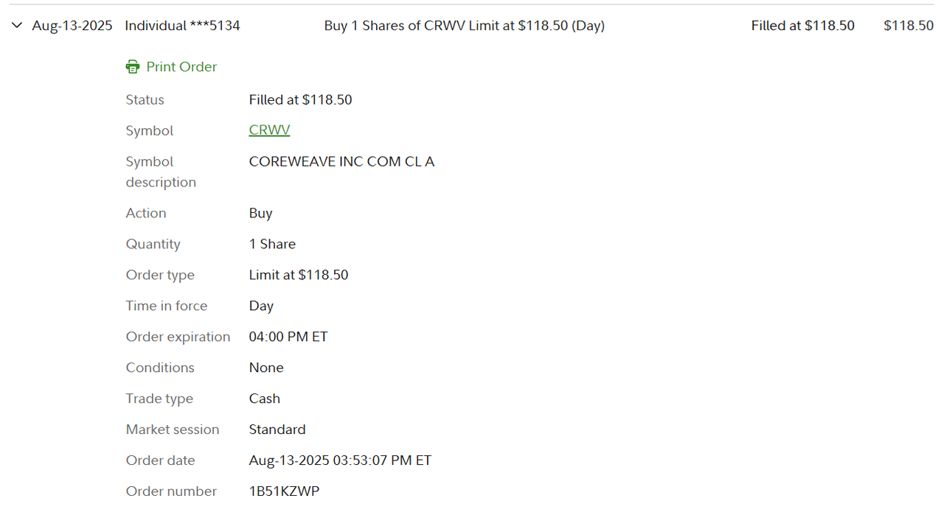Click the Aug-13-2025 date in header row
The width and height of the screenshot is (944, 515).
tap(72, 26)
